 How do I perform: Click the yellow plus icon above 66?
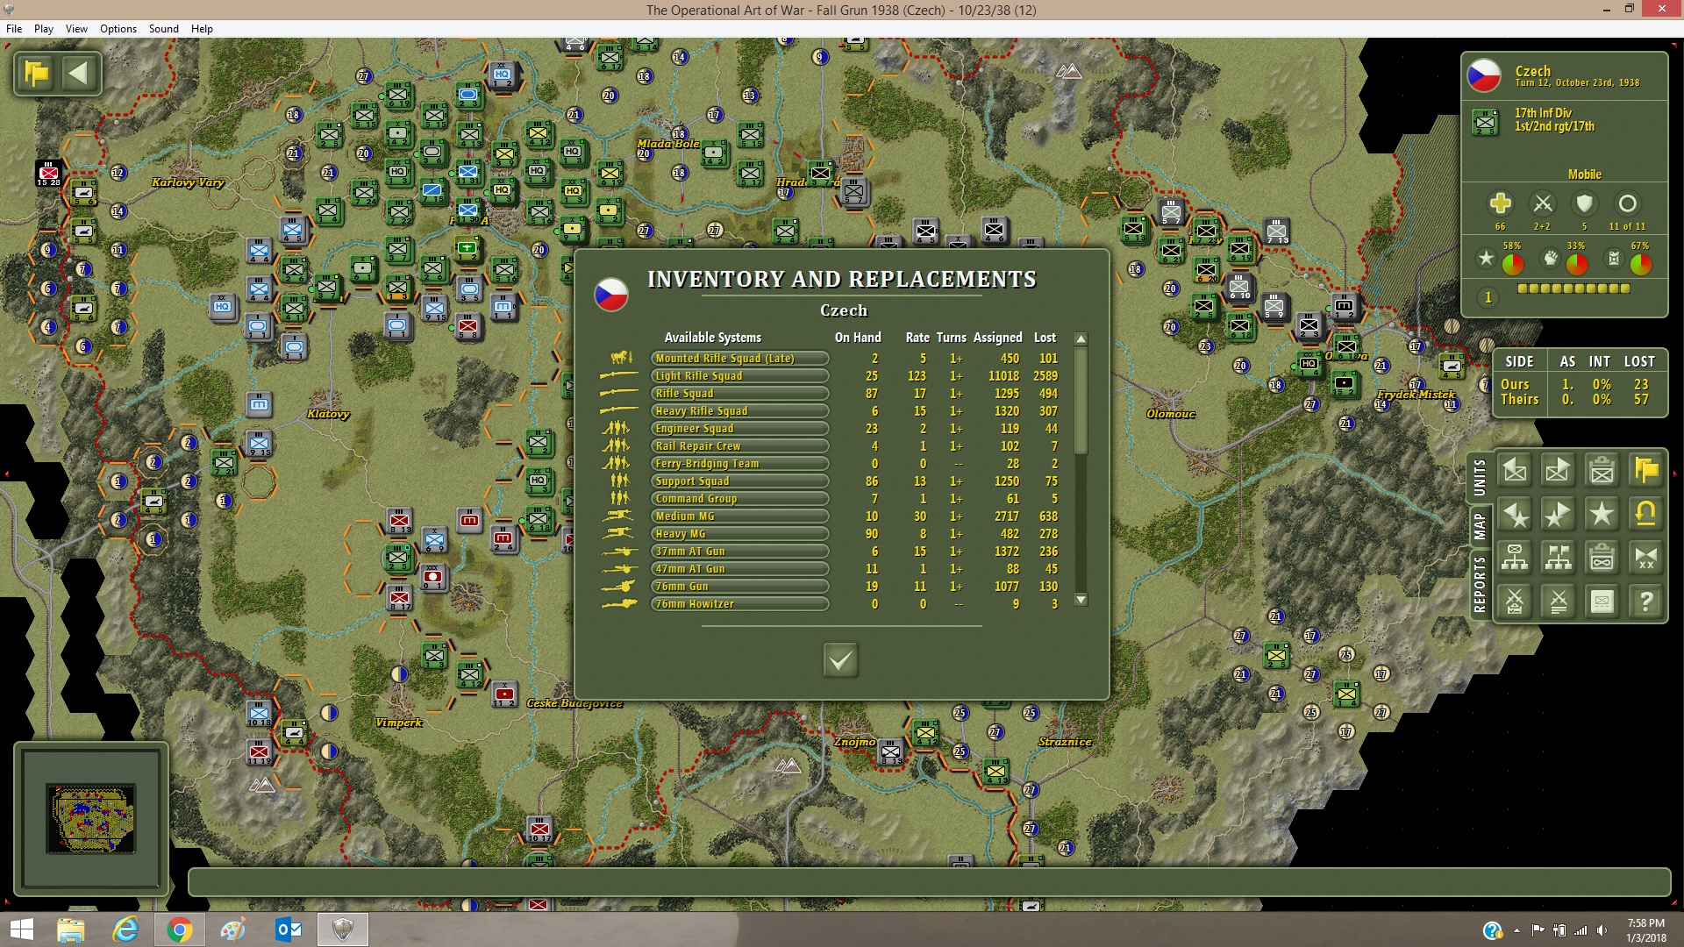tap(1501, 203)
